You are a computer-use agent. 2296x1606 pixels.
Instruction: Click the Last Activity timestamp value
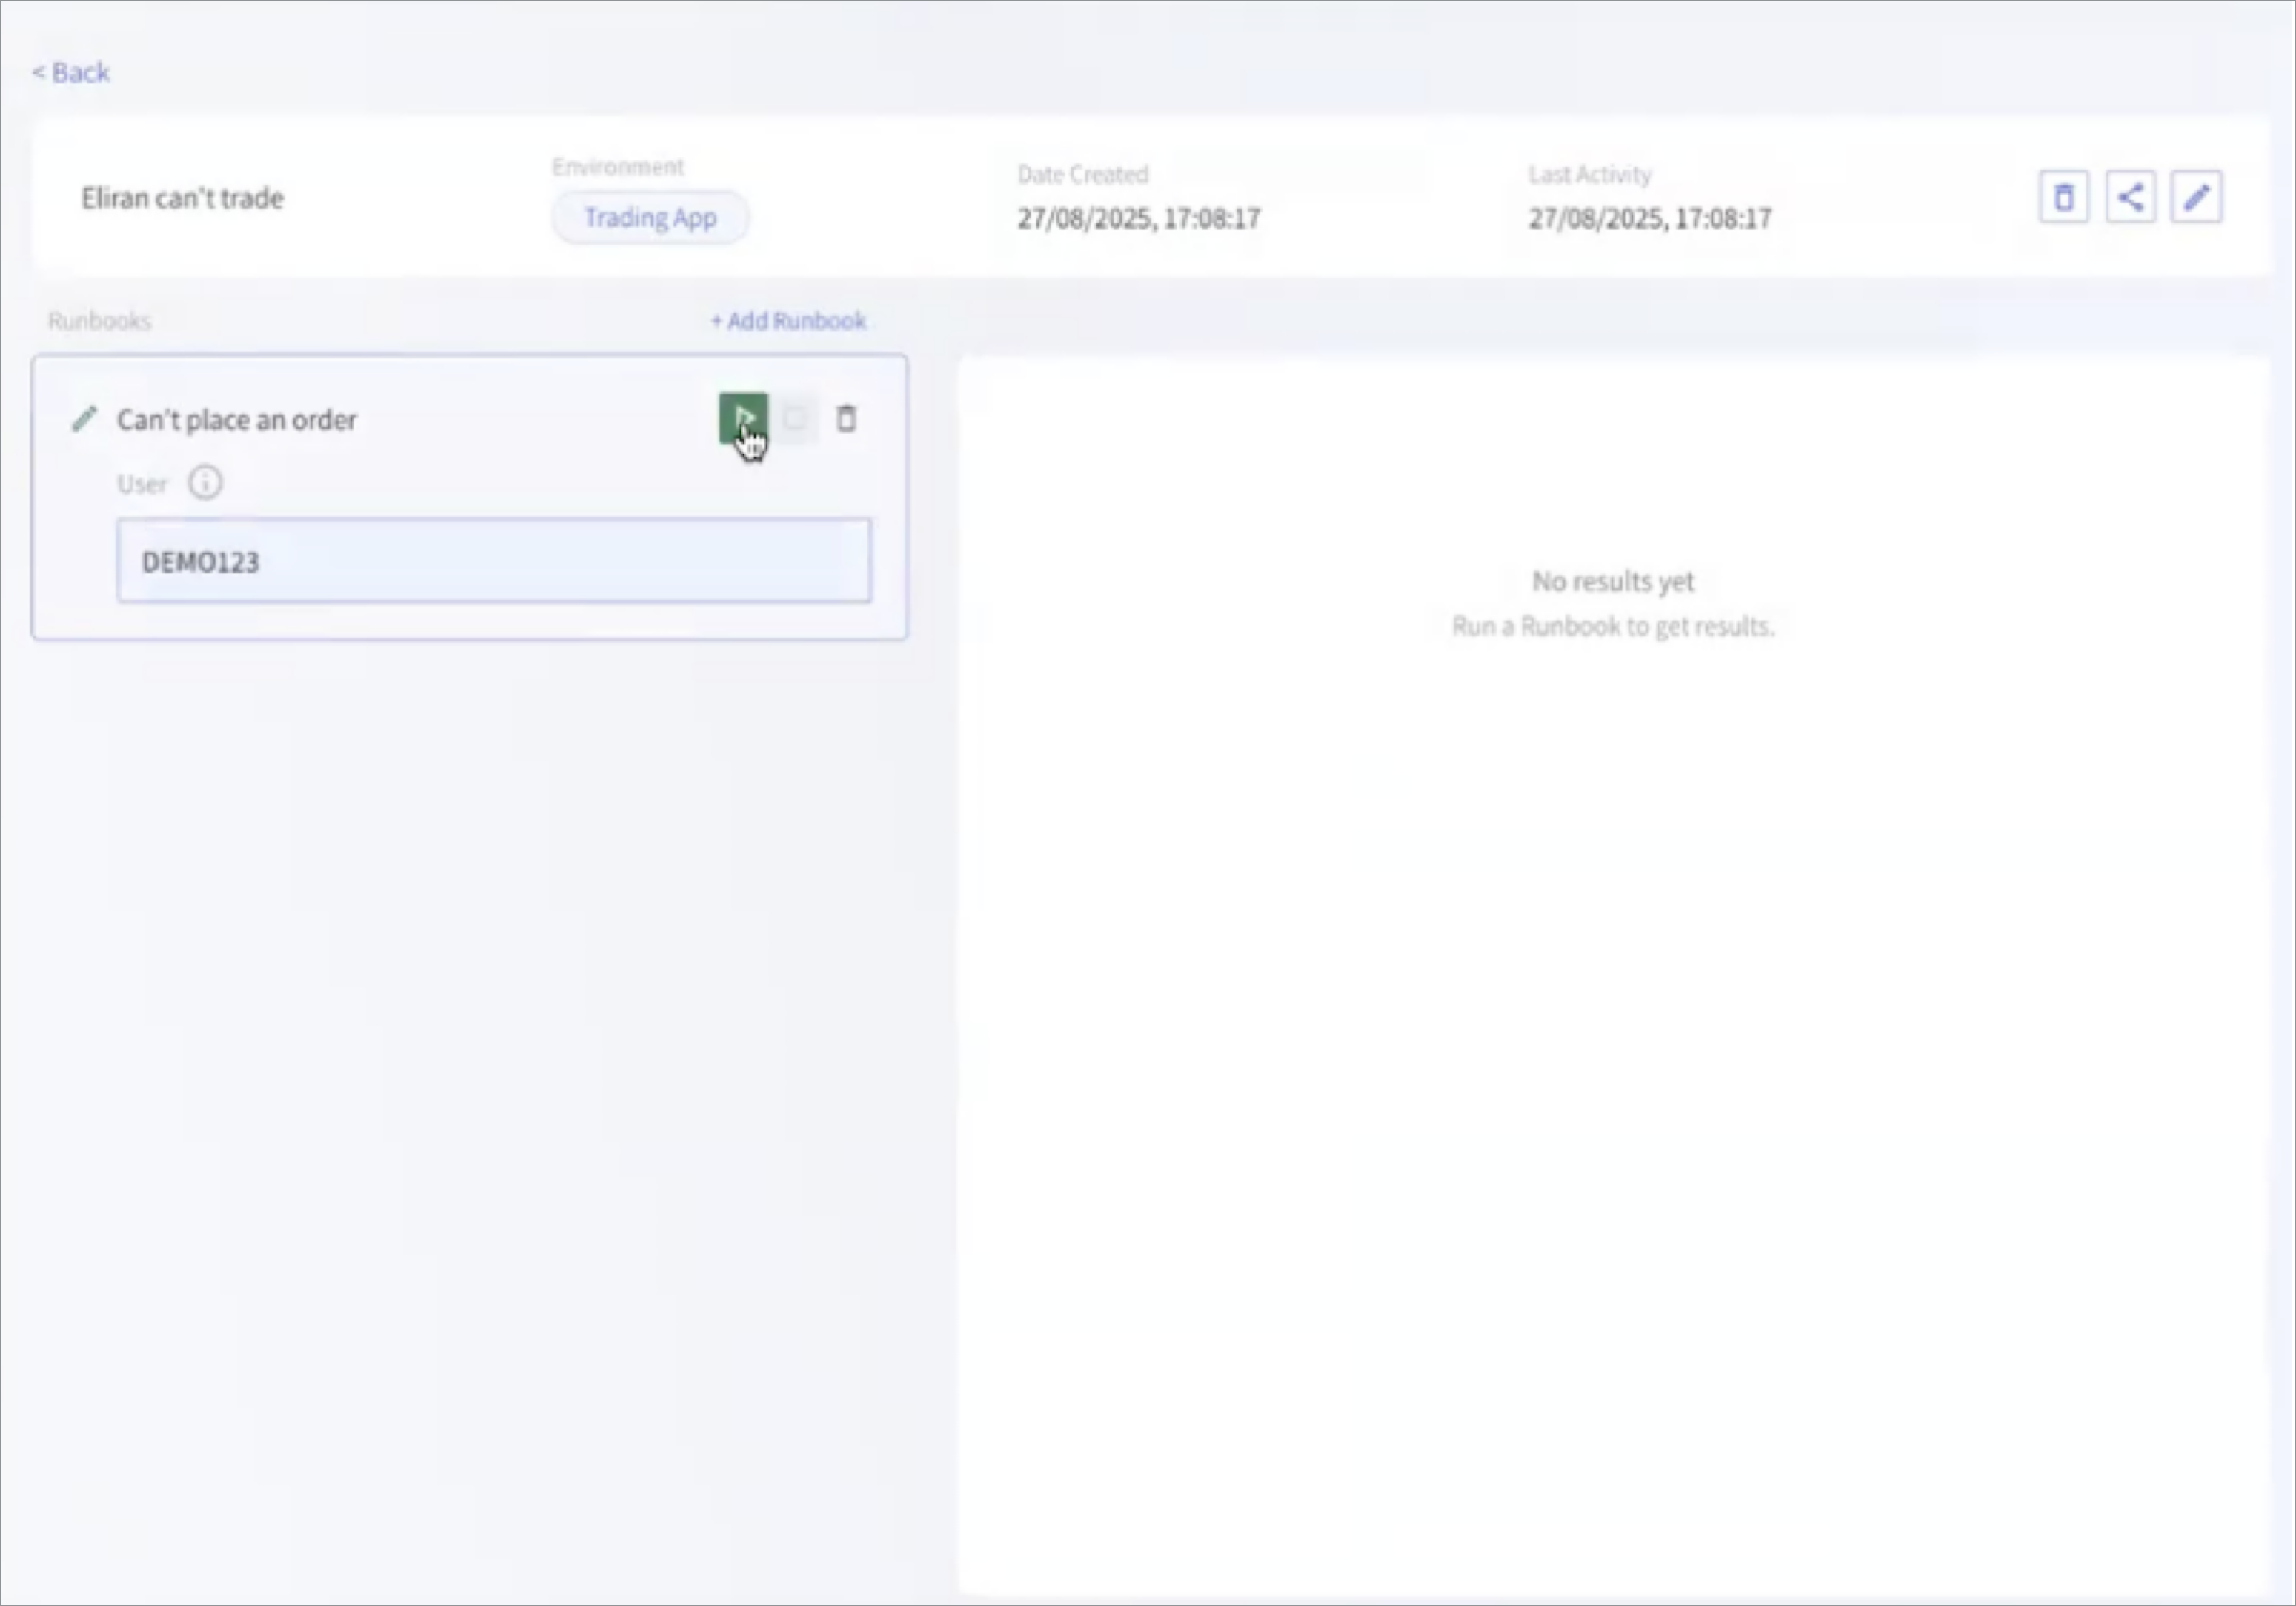[1650, 218]
